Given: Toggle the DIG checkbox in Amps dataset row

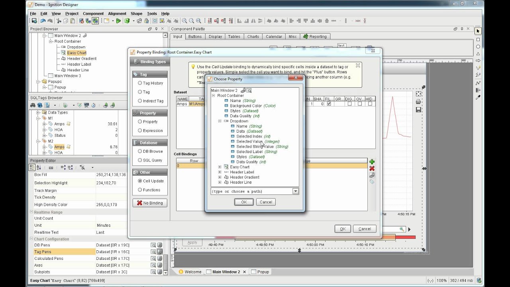Looking at the screenshot, I should click(349, 104).
